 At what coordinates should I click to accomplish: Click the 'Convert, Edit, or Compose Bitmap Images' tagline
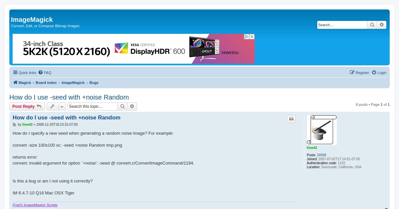pyautogui.click(x=45, y=26)
